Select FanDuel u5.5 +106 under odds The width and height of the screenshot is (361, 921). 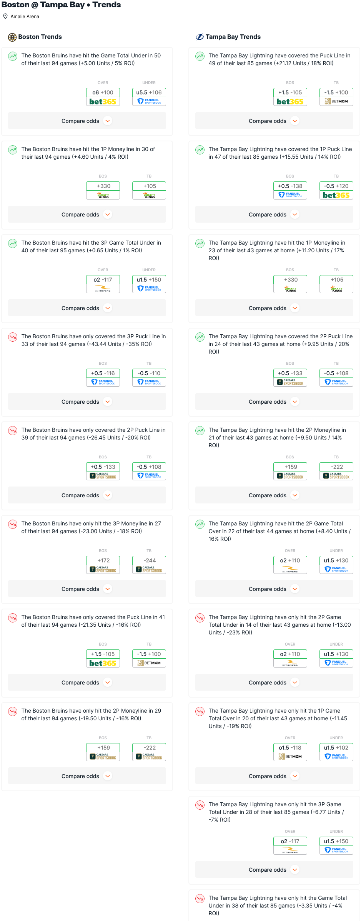click(149, 97)
